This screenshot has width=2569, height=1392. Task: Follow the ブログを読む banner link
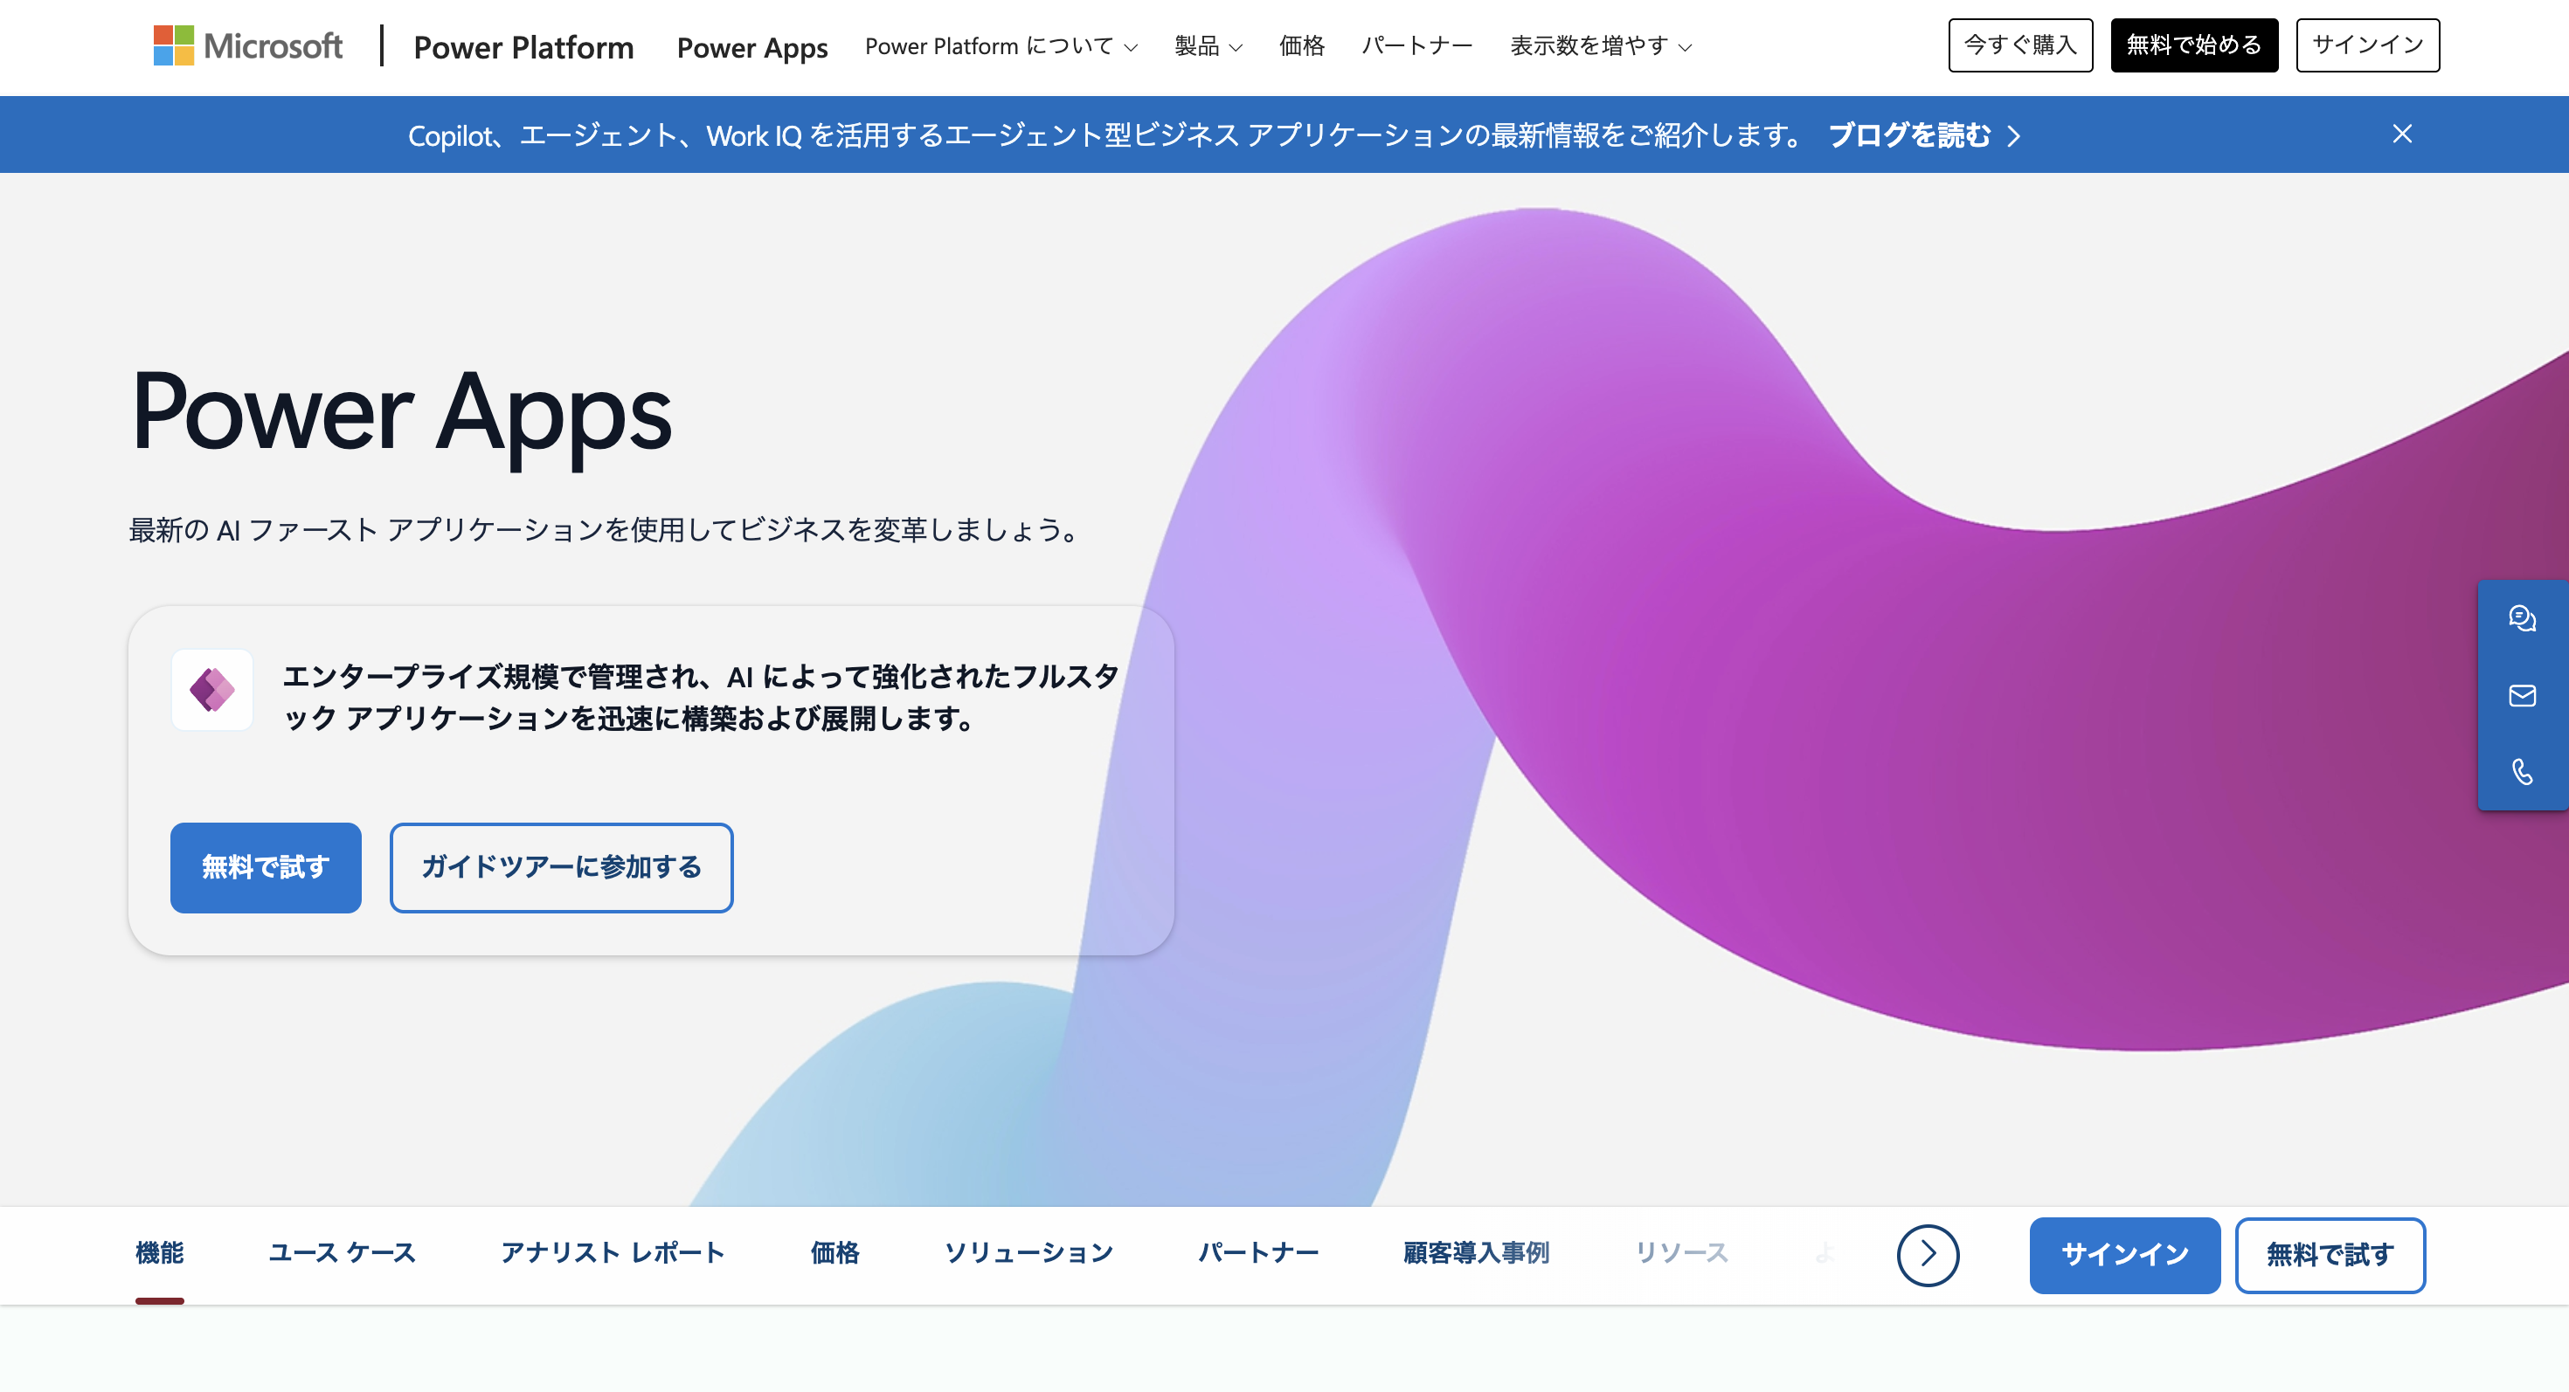coord(1925,134)
